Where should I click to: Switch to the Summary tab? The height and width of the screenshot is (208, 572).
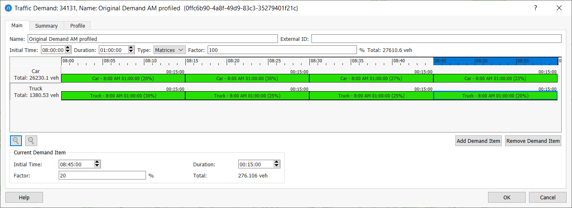pos(46,26)
